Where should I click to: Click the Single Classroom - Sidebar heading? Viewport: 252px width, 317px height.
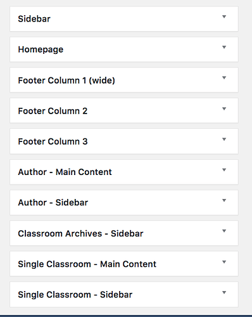pyautogui.click(x=75, y=295)
